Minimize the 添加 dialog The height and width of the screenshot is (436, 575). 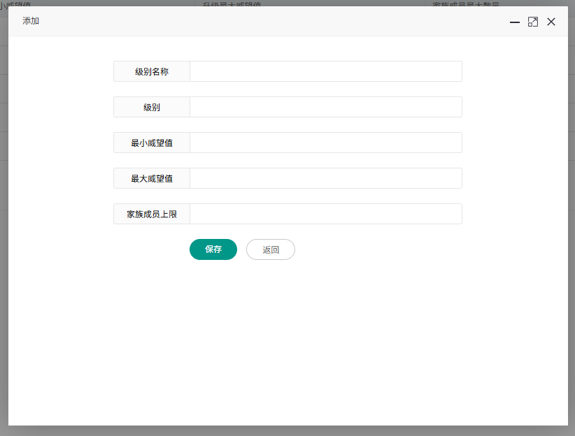[514, 22]
